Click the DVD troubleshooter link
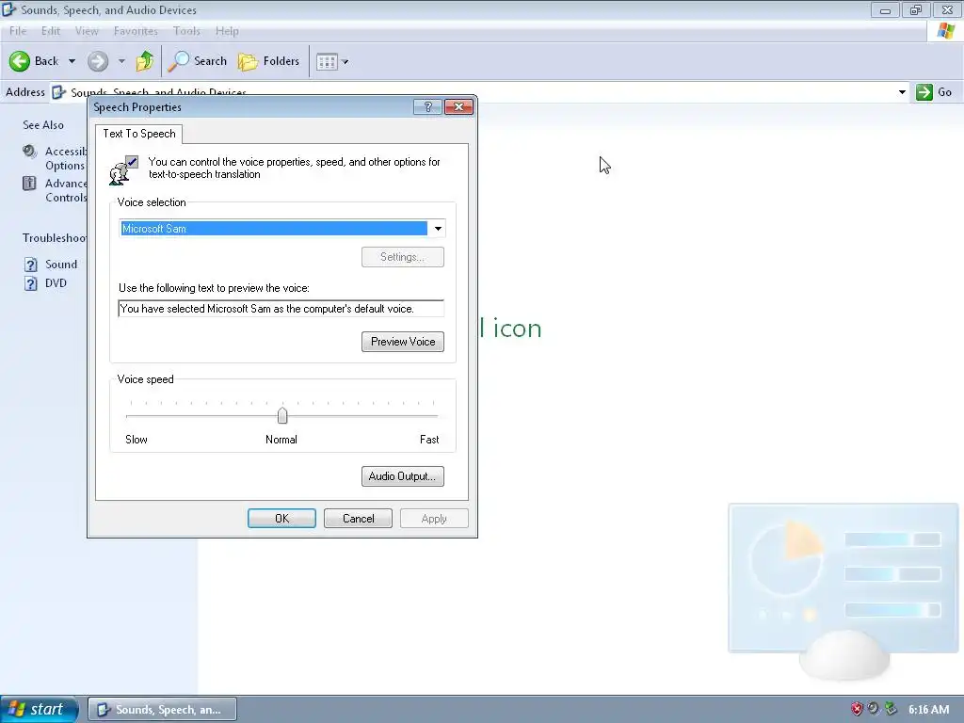The image size is (964, 723). (x=56, y=283)
